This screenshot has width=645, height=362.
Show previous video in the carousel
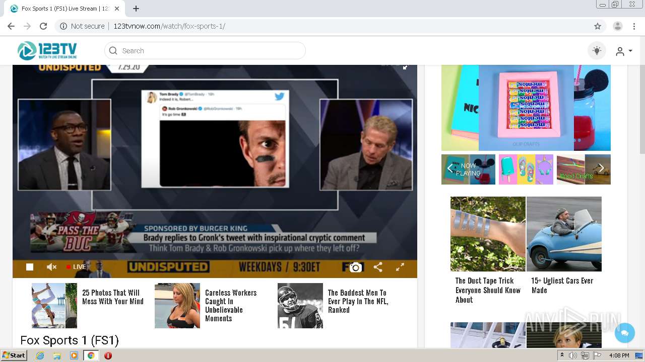[449, 169]
